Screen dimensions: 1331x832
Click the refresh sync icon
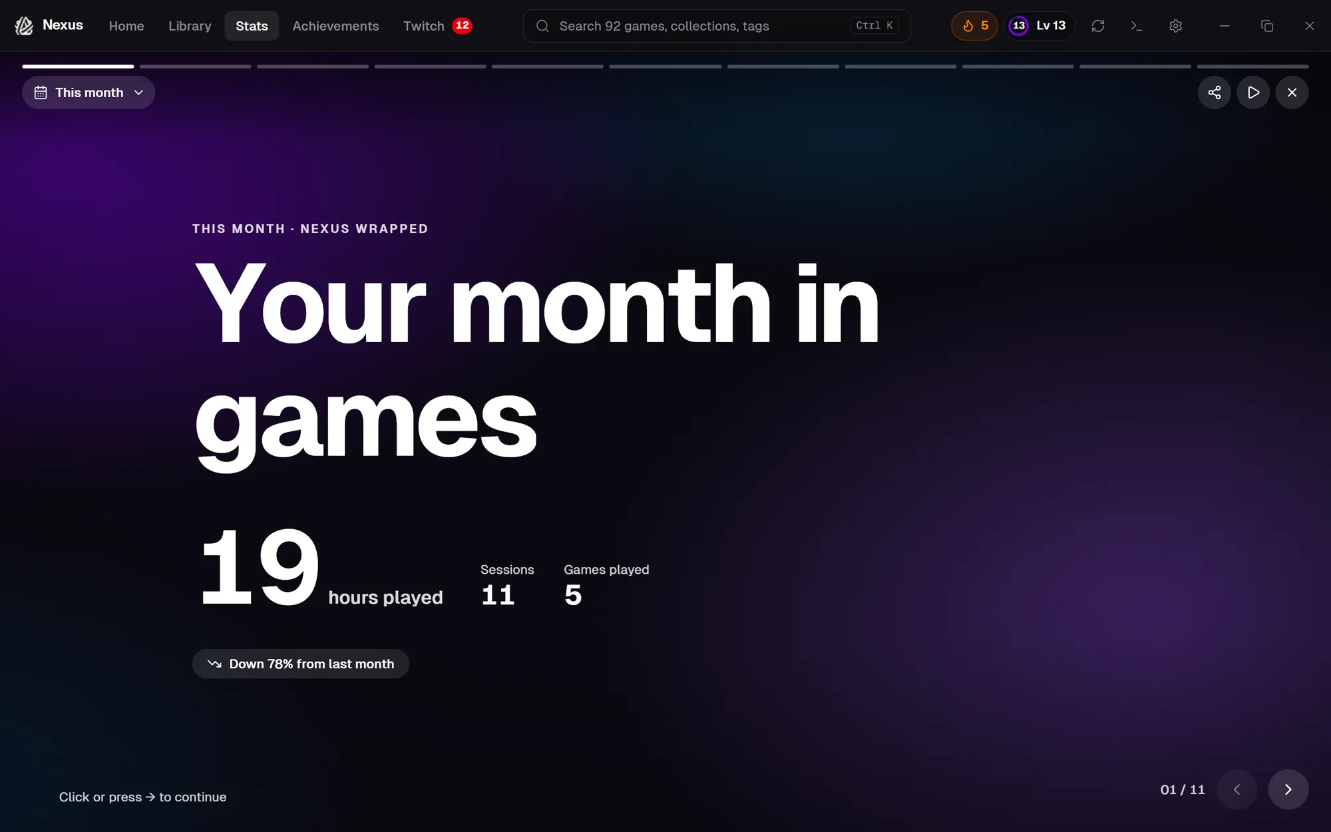(1098, 26)
